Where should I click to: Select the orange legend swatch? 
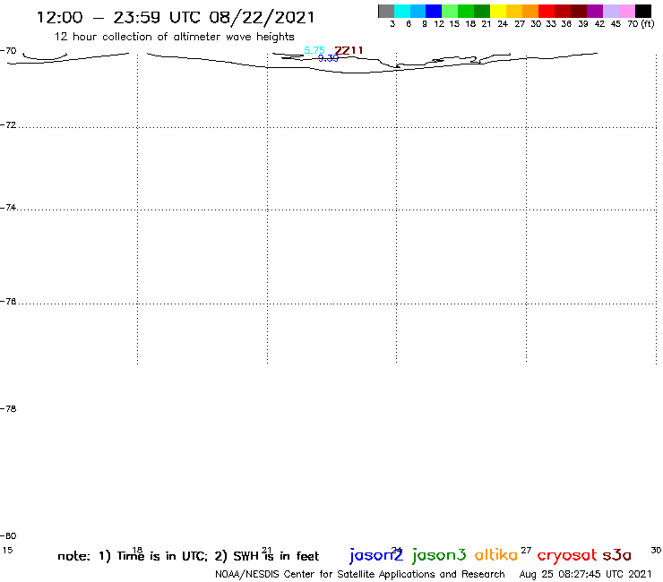click(x=530, y=11)
